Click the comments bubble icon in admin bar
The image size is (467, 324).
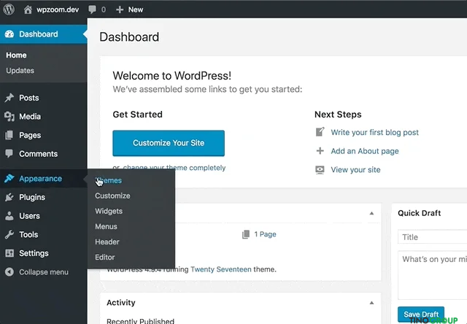tap(93, 9)
